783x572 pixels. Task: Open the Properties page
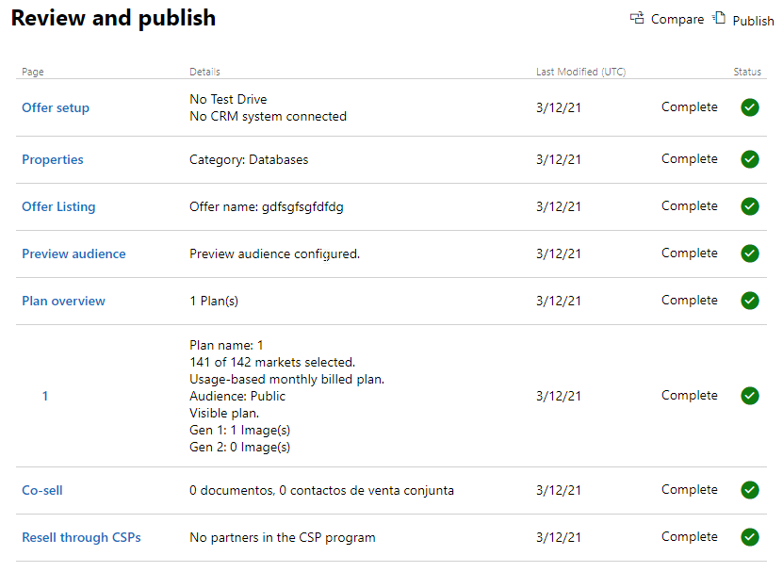[x=52, y=159]
